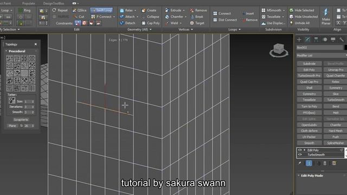Click the Target weld tool
The height and width of the screenshot is (195, 347).
tap(197, 23)
